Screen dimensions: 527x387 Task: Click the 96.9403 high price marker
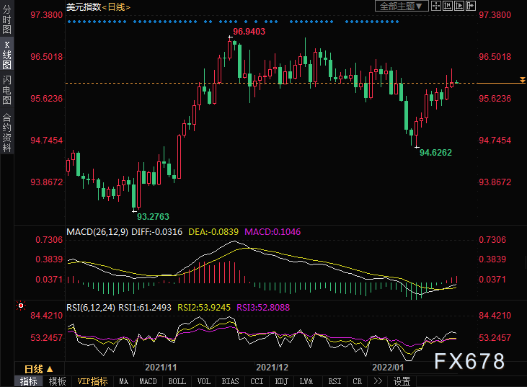point(249,32)
